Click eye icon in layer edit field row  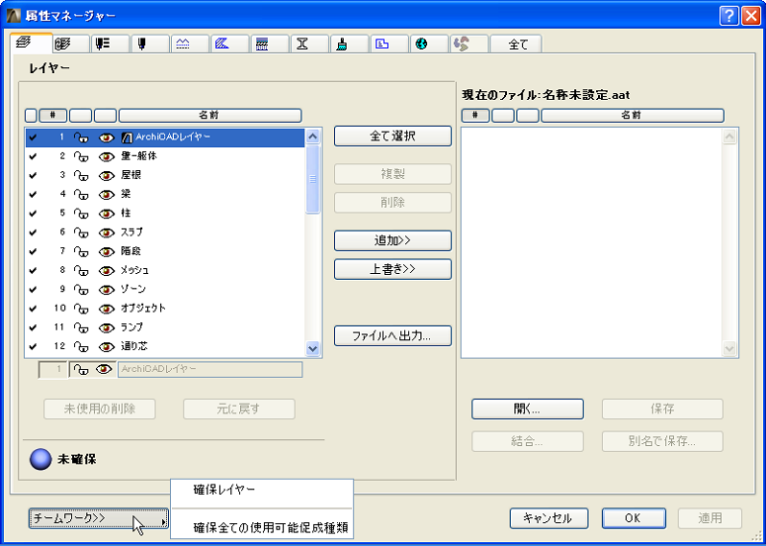(x=104, y=370)
